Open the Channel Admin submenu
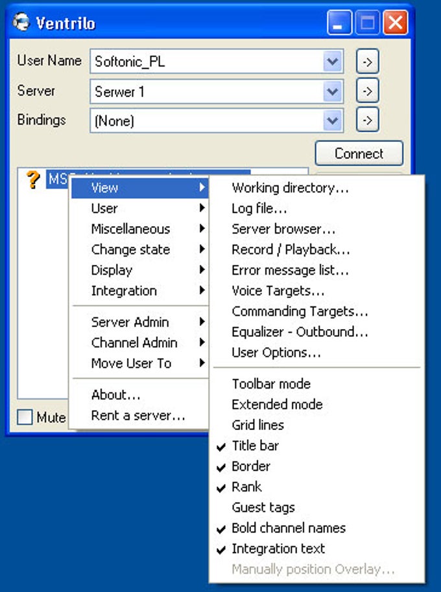Image resolution: width=441 pixels, height=592 pixels. click(140, 343)
